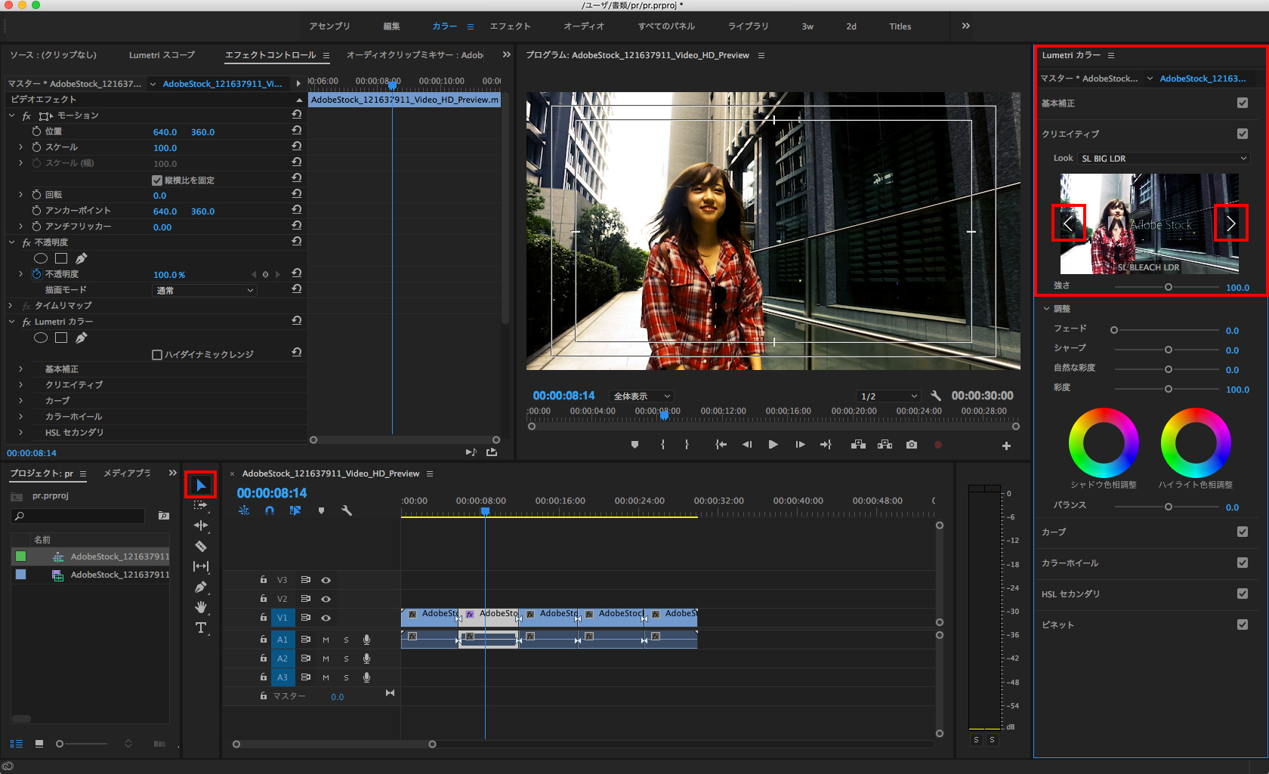Click the 強さ intensity slider handle
Viewport: 1269px width, 774px height.
coord(1169,288)
